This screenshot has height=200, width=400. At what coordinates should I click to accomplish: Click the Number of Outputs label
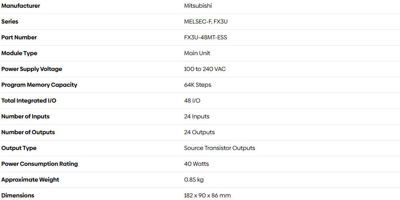(28, 132)
